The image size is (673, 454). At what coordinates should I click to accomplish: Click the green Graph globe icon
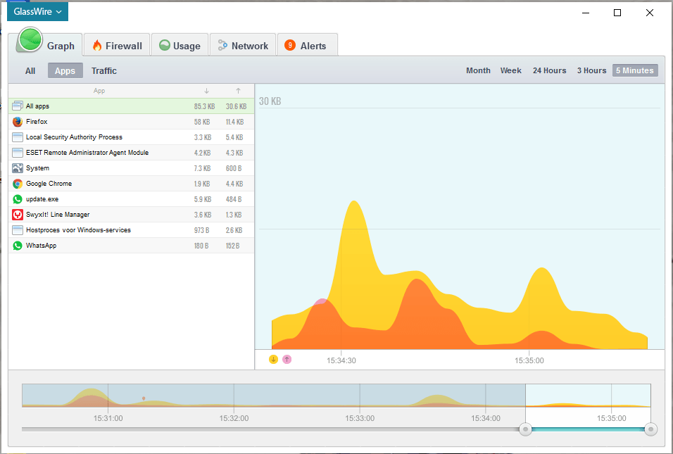point(30,39)
